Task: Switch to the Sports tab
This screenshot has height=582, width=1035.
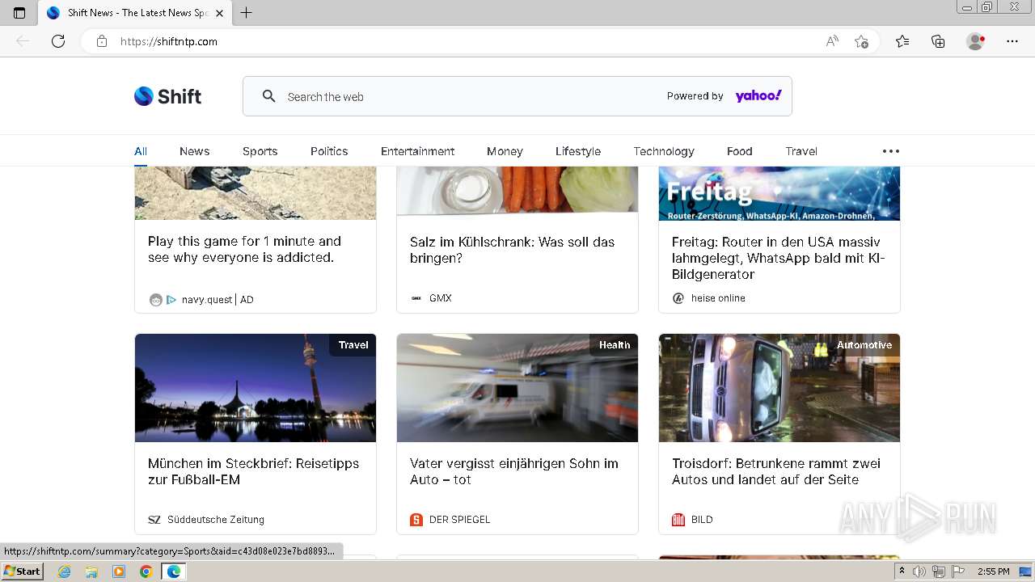Action: click(x=260, y=151)
